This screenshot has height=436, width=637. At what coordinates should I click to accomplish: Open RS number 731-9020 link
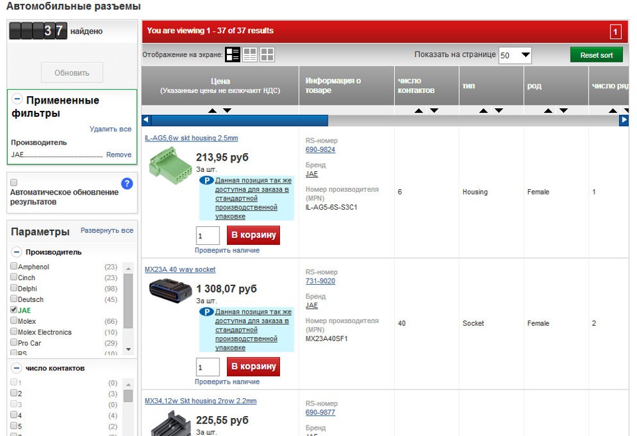tap(320, 281)
